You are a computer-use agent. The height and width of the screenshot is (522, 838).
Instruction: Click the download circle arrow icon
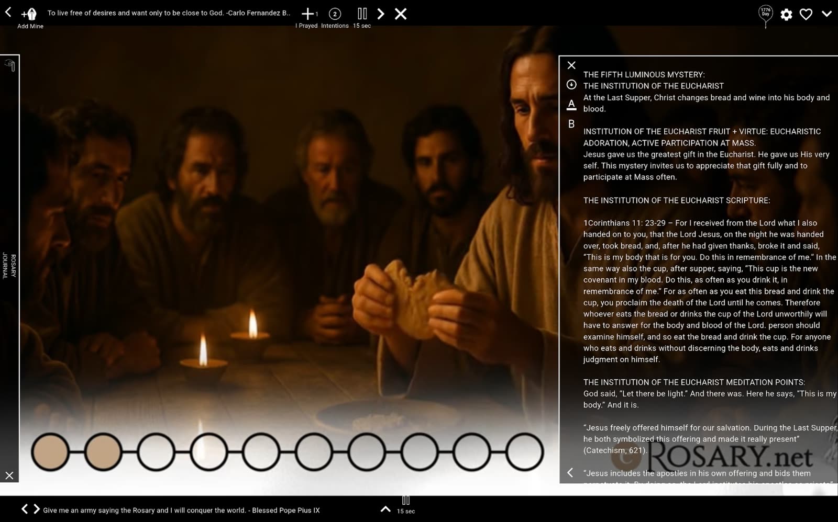(x=571, y=84)
